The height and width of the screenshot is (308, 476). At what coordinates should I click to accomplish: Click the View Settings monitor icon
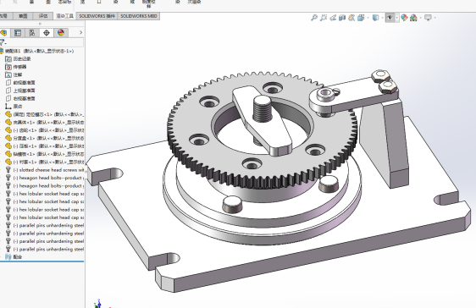pyautogui.click(x=428, y=18)
